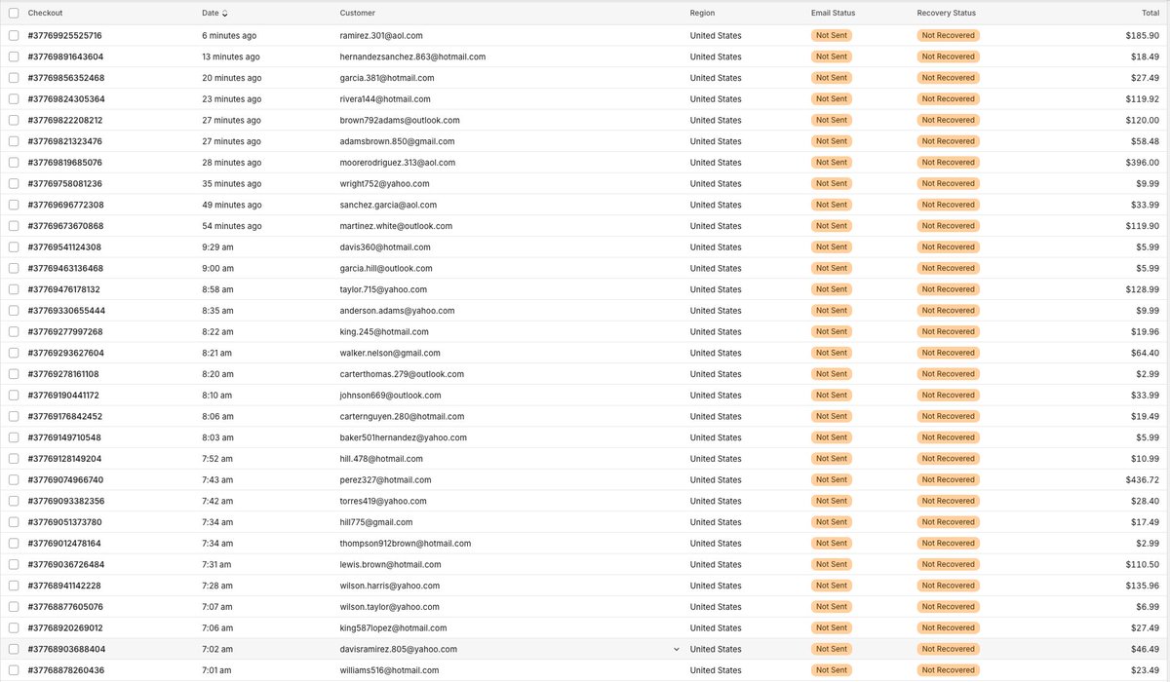This screenshot has height=682, width=1170.
Task: Expand chevron beside davisramirez.805@yahoo.com
Action: 677,649
